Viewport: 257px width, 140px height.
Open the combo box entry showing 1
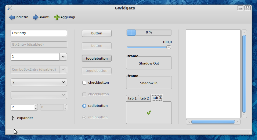pyautogui.click(x=63, y=57)
